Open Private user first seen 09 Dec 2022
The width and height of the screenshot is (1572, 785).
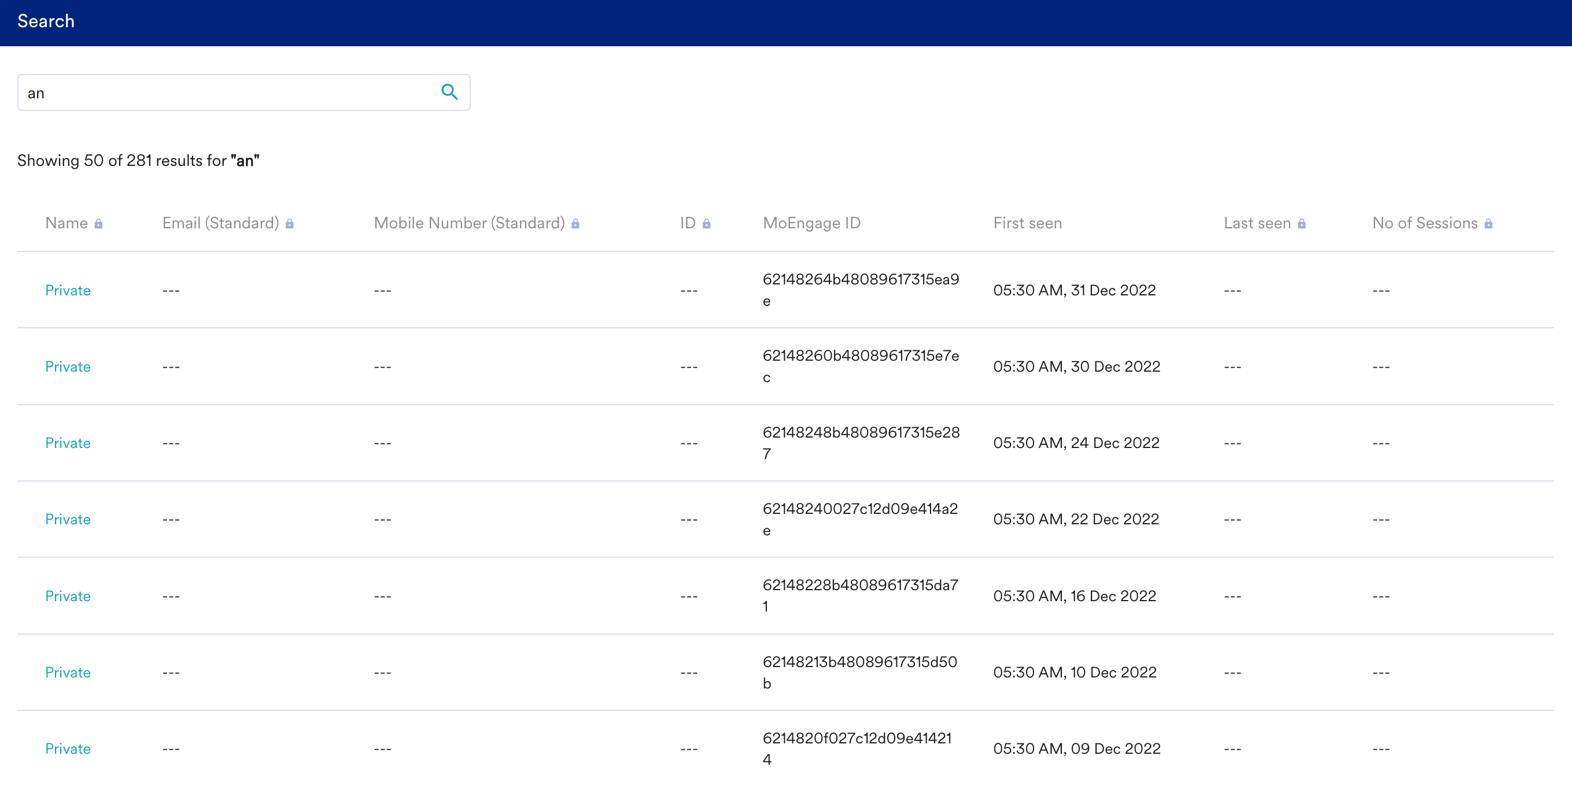click(68, 749)
